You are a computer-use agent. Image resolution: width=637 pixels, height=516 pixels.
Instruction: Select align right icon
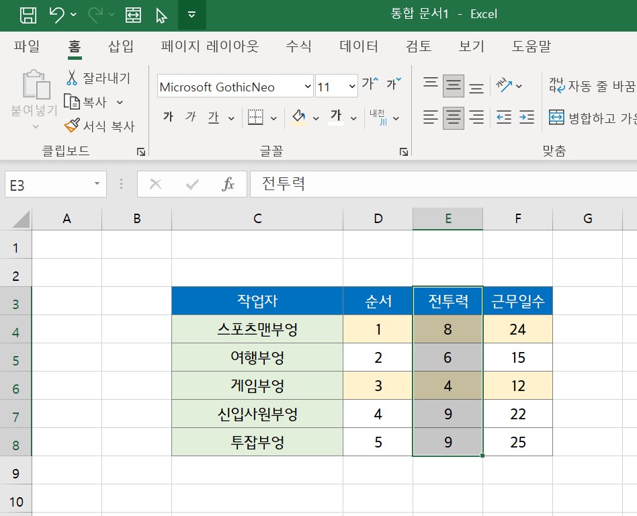click(476, 118)
